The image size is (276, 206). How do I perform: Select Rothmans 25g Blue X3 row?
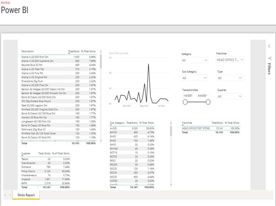pos(59,129)
